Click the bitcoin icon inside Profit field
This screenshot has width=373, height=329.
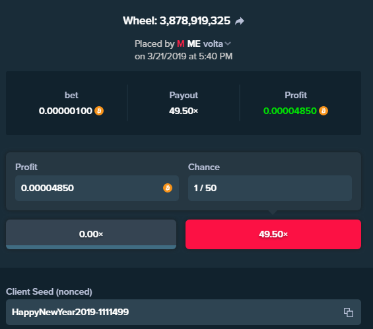[168, 188]
